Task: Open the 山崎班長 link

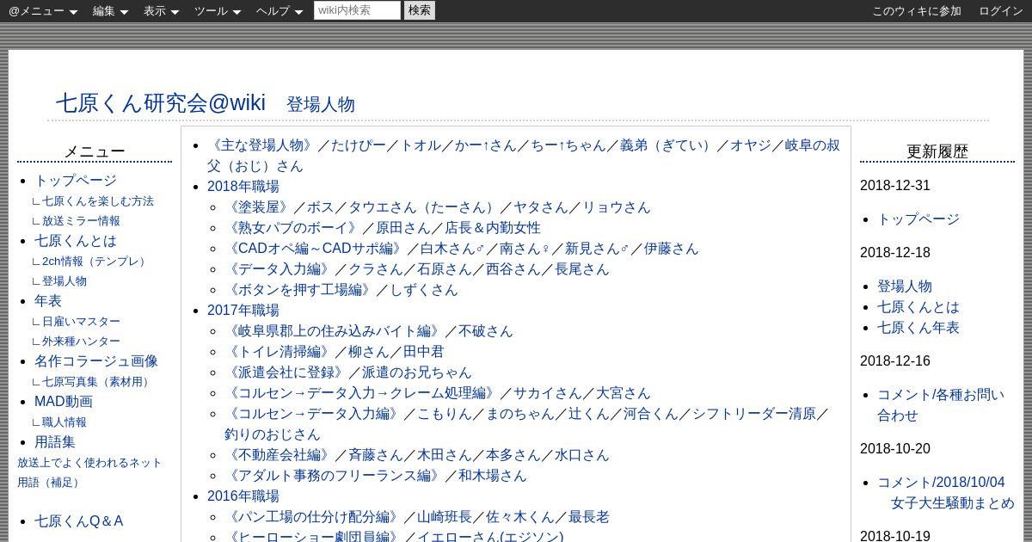Action: 445,517
